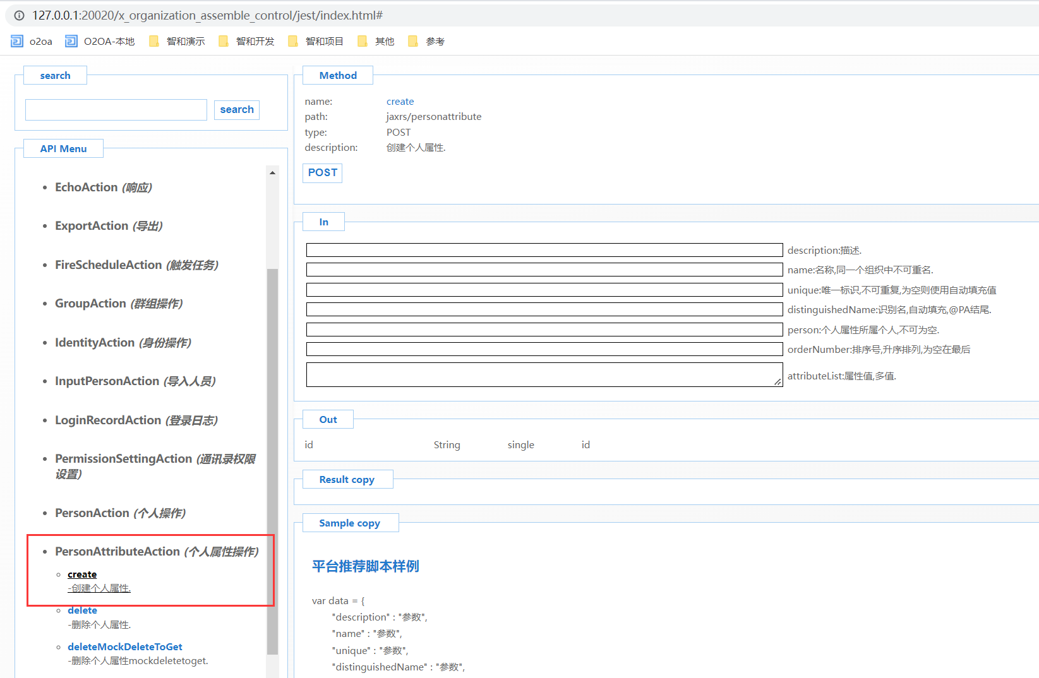The height and width of the screenshot is (678, 1039).
Task: Open the 智和演示 bookmark folder
Action: (177, 42)
